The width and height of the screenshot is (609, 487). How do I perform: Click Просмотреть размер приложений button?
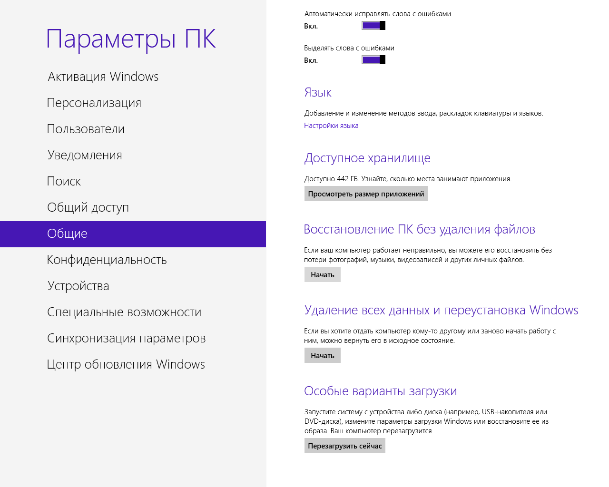[366, 194]
